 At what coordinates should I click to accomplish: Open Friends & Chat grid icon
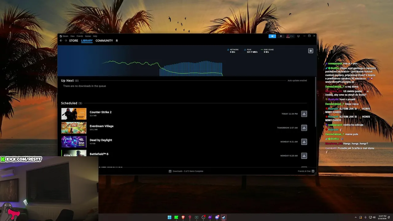click(313, 171)
